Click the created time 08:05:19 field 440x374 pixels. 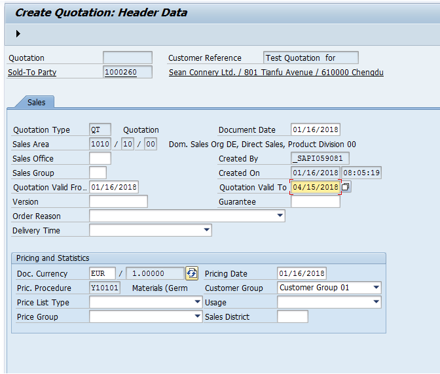click(361, 173)
